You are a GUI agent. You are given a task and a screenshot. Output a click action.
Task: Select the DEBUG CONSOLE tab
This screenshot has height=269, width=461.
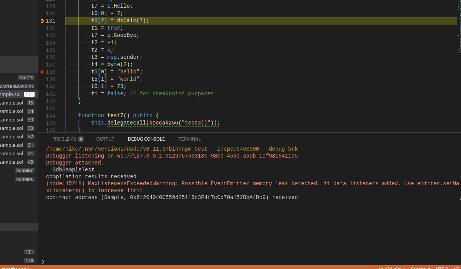[146, 139]
